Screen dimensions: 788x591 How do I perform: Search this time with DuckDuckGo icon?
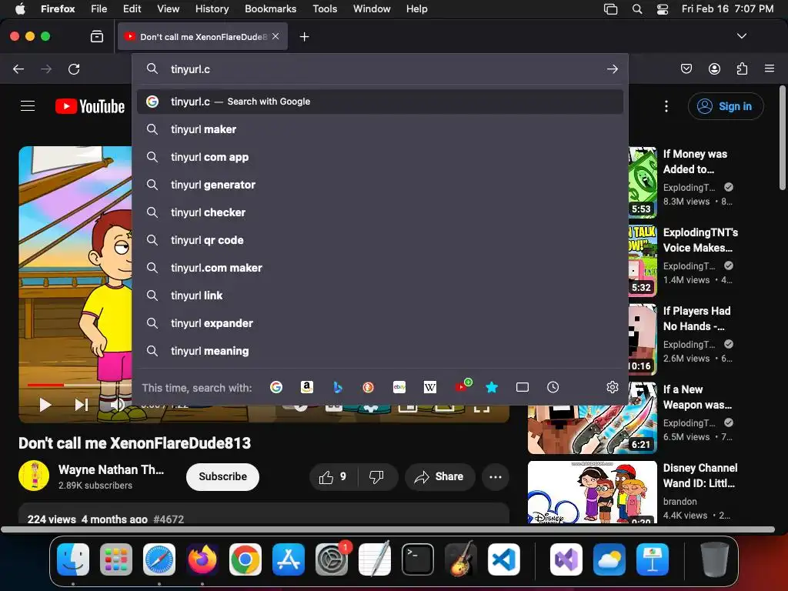[x=369, y=387]
